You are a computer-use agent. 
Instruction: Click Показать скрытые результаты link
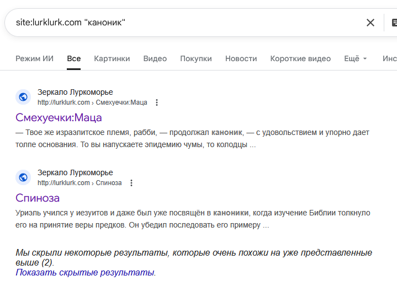(x=86, y=273)
